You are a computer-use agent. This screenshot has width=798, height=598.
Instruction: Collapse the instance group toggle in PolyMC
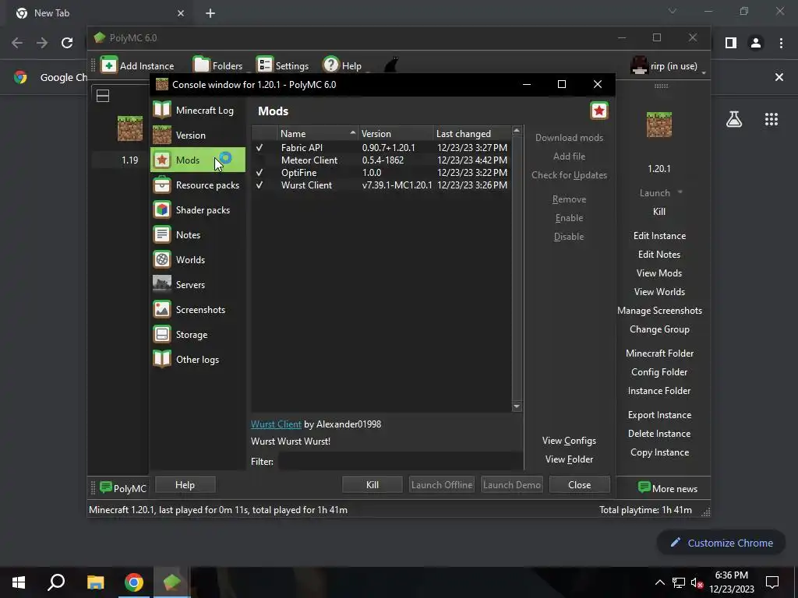(103, 96)
